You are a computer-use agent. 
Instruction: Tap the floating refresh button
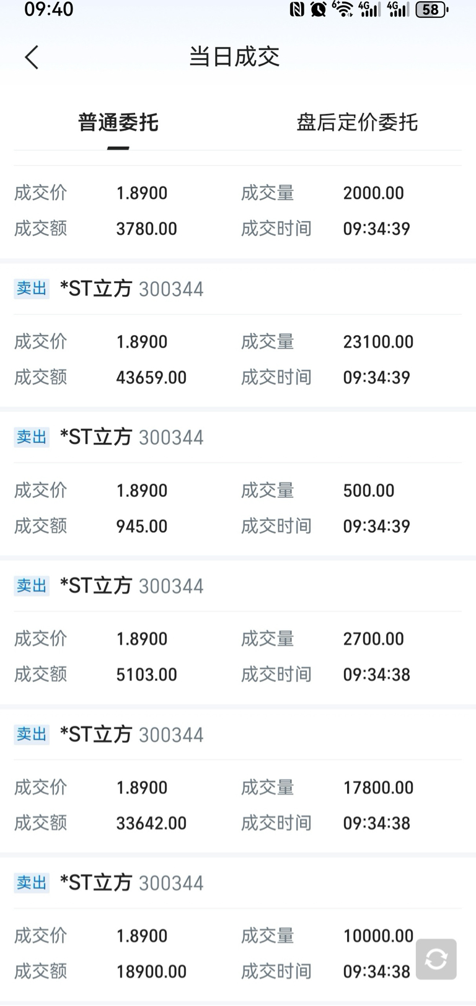436,959
